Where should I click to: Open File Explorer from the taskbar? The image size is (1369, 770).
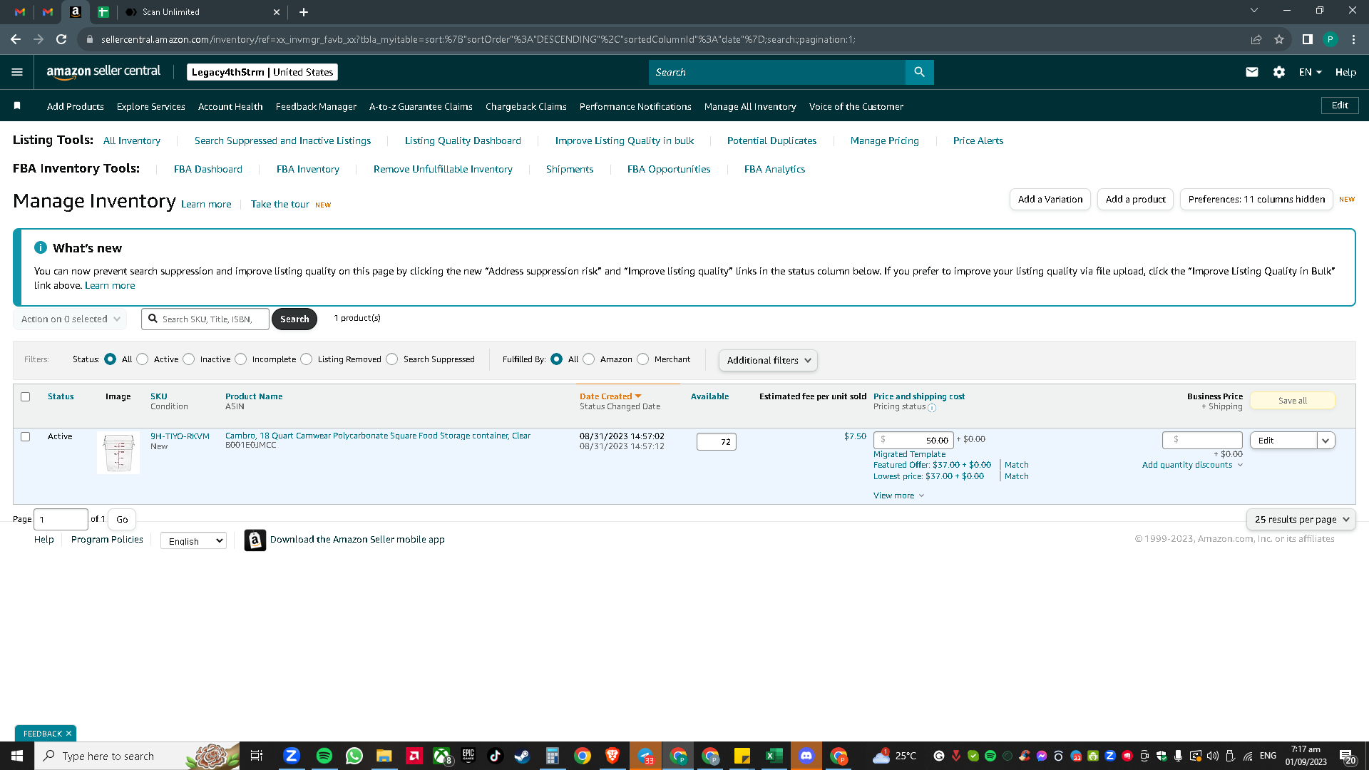tap(384, 756)
